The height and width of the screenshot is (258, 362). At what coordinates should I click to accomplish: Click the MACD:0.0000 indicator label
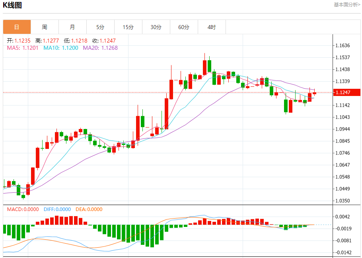tap(23, 209)
